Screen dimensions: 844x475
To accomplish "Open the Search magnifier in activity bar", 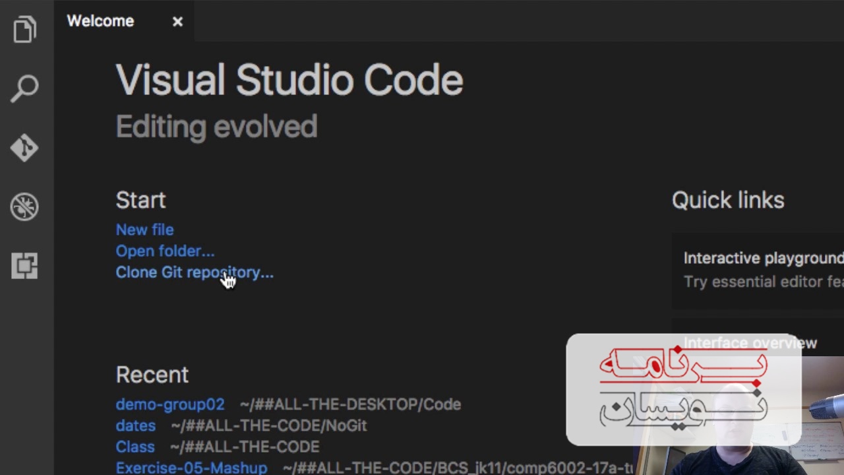I will click(25, 88).
